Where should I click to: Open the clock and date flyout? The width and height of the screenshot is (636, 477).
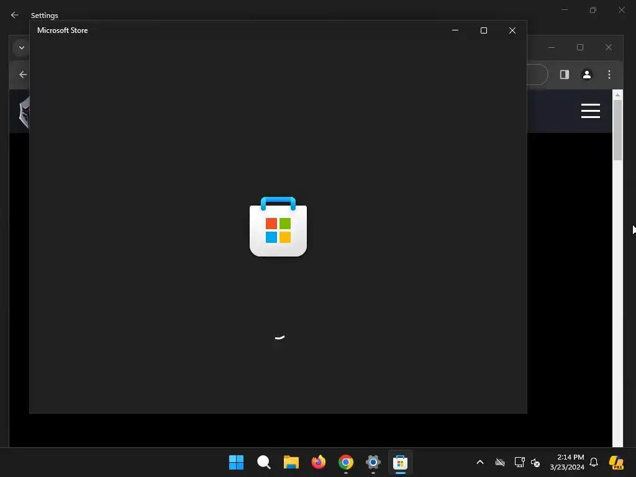[566, 462]
